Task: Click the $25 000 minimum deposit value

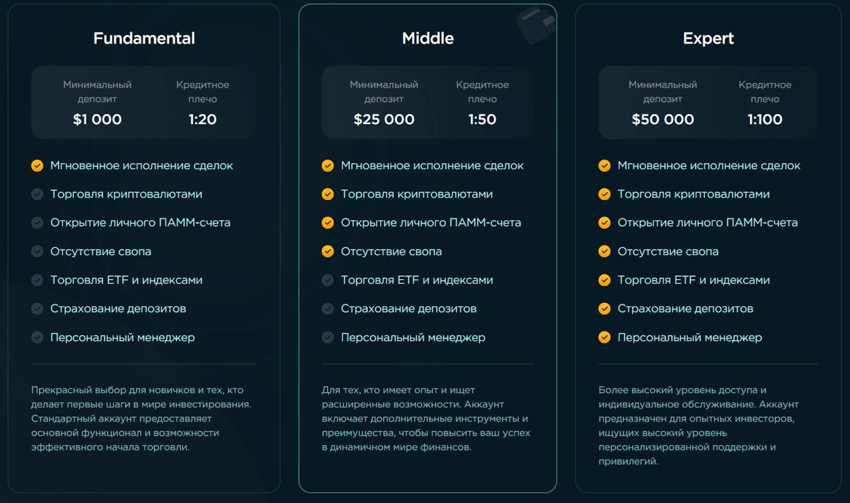Action: pos(384,119)
